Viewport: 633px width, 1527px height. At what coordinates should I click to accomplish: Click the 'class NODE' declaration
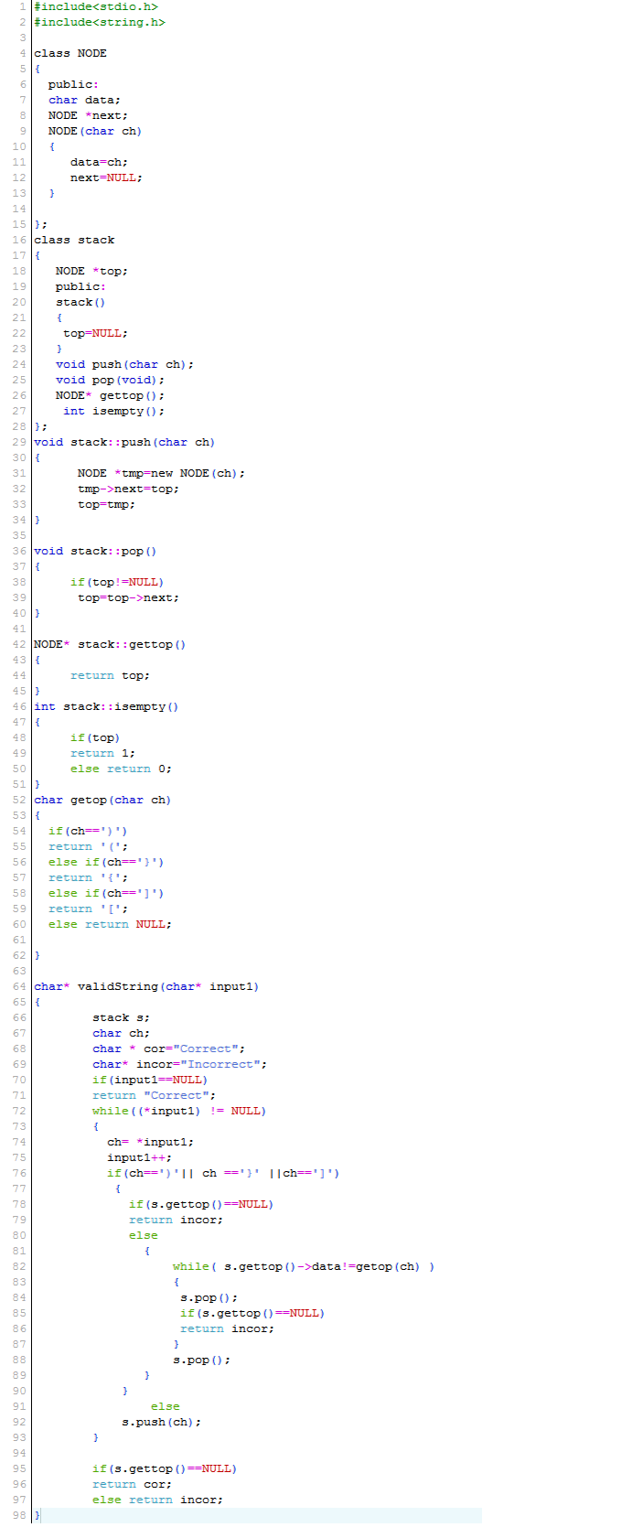[70, 53]
